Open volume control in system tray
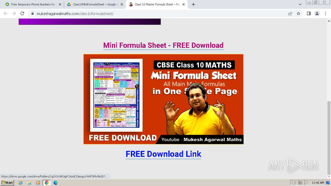Screen dimensions: 331x186 point(294,183)
